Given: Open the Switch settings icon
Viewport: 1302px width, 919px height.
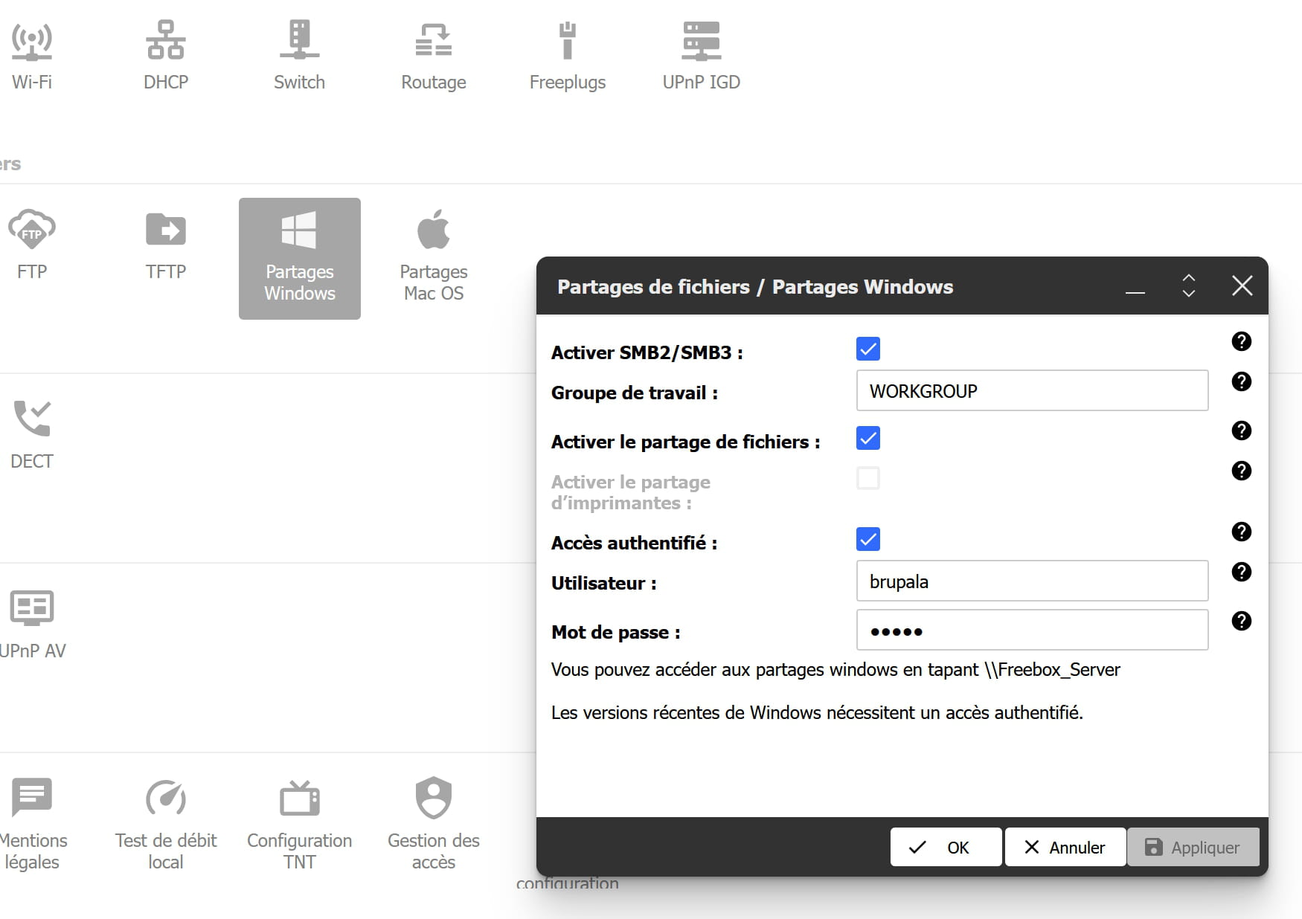Looking at the screenshot, I should tap(299, 56).
